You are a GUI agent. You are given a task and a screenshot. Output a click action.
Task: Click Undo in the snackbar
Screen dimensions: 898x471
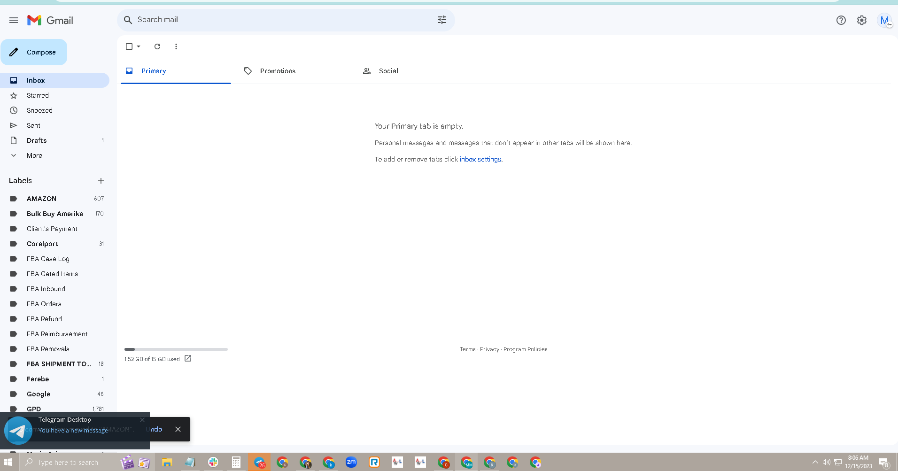pos(154,429)
